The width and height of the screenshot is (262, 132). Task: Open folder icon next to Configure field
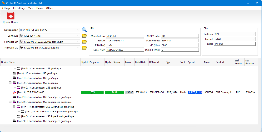tap(84, 36)
